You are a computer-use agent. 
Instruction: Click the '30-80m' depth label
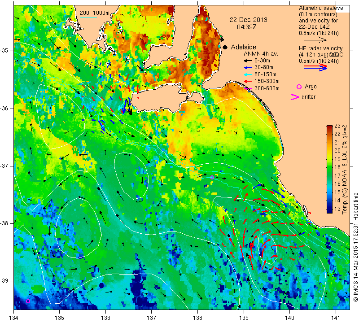pos(264,67)
